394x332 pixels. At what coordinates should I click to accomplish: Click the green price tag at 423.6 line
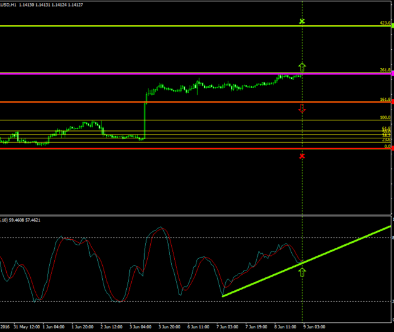click(392, 26)
